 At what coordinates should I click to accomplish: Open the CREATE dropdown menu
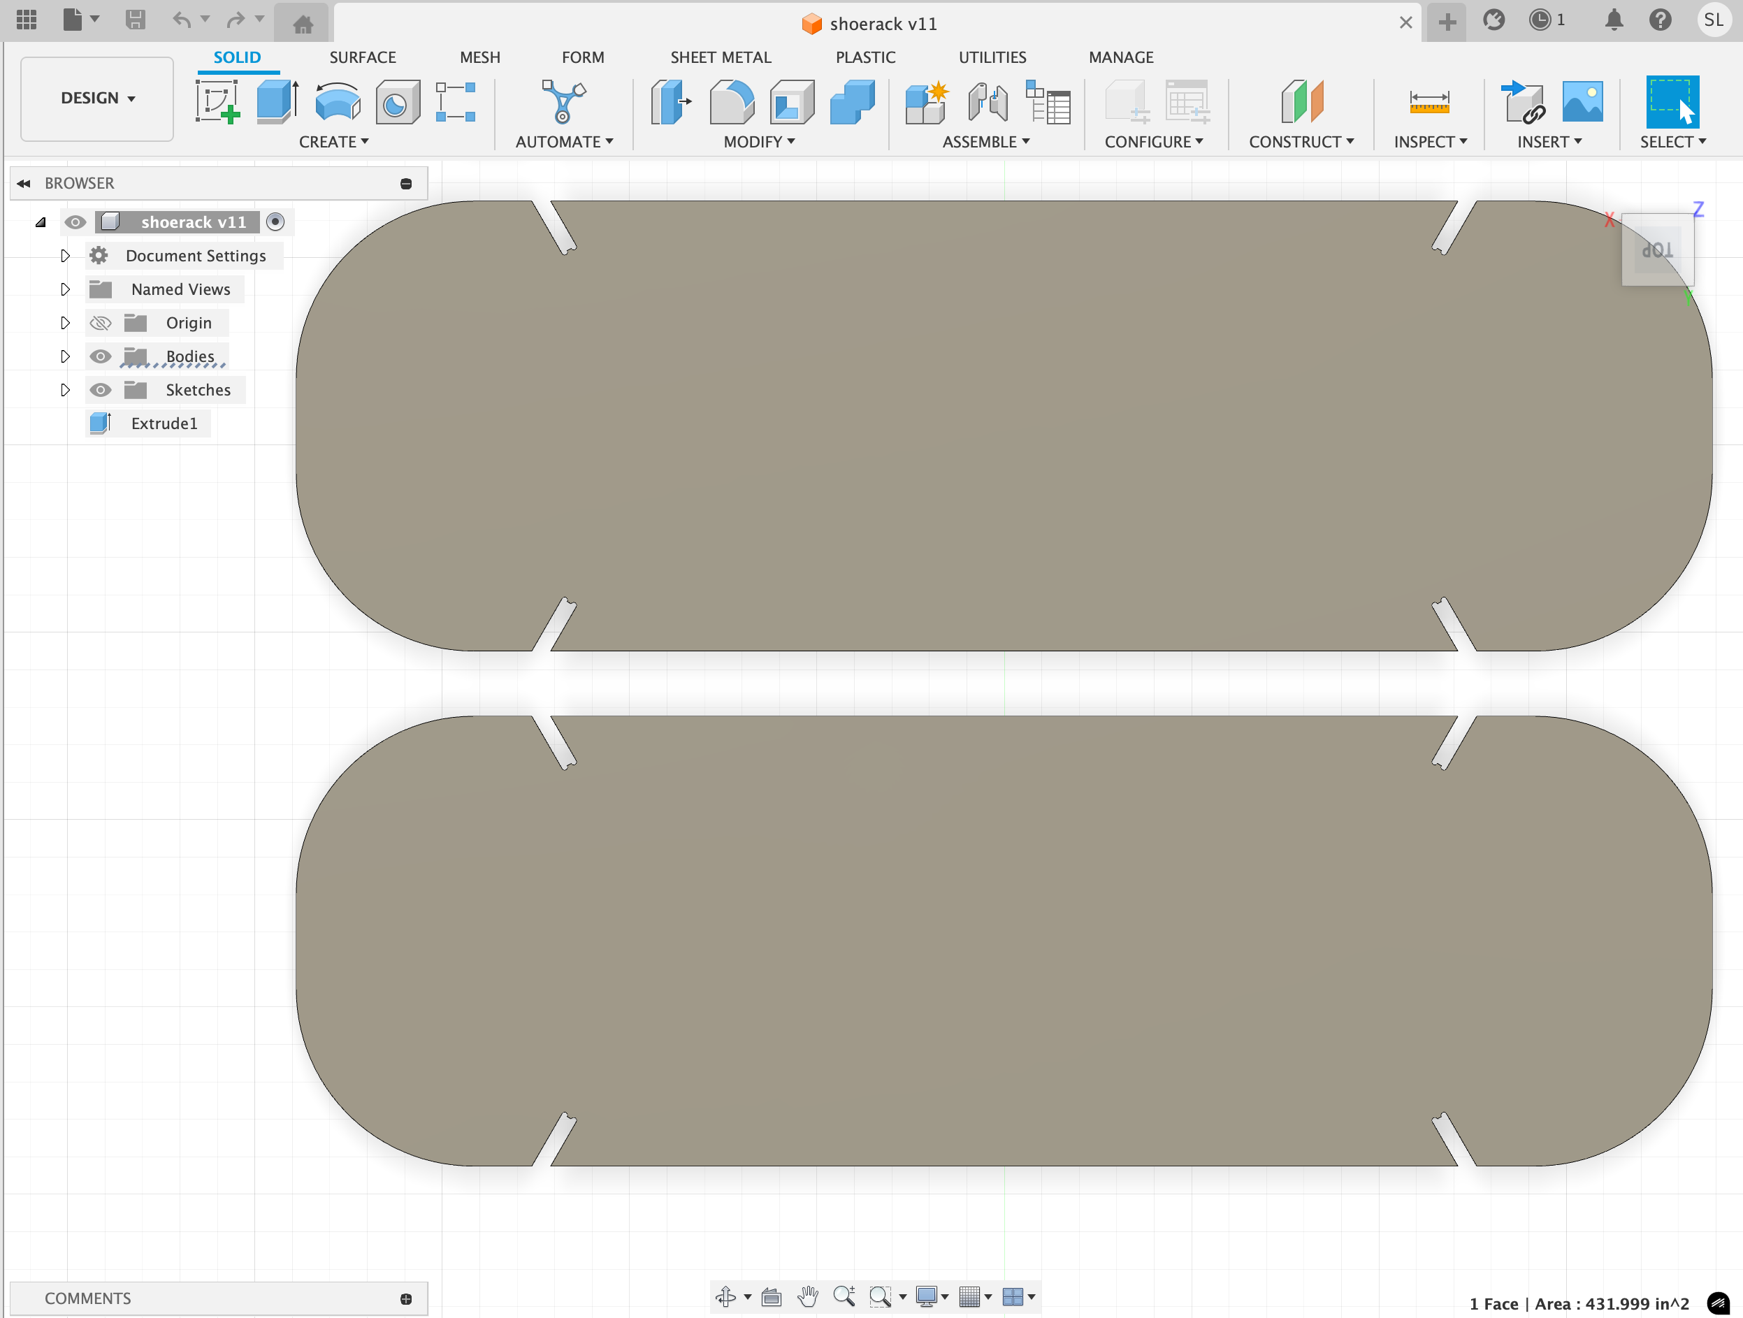coord(333,142)
